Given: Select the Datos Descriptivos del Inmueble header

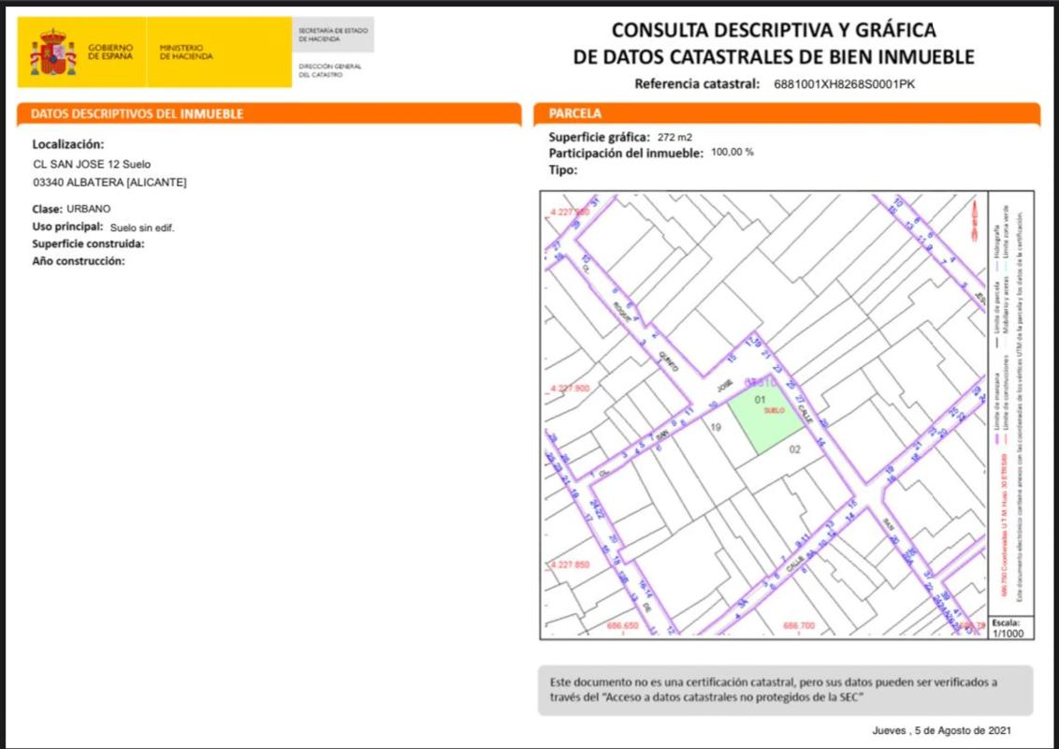Looking at the screenshot, I should [x=137, y=113].
